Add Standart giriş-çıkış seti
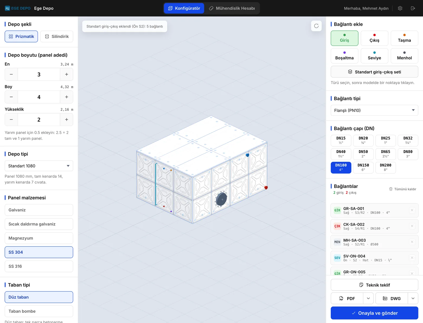Viewport: 423px width, 323px height. click(x=374, y=72)
